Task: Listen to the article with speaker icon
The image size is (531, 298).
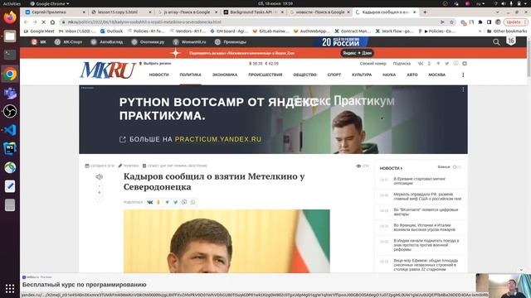Action: (x=99, y=176)
